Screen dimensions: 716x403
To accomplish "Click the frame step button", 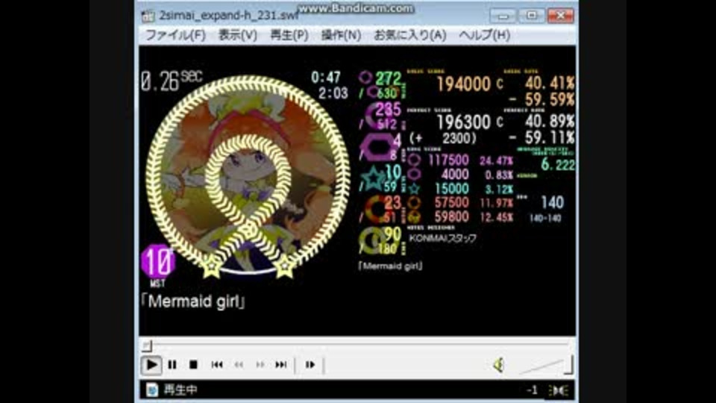I will 310,365.
